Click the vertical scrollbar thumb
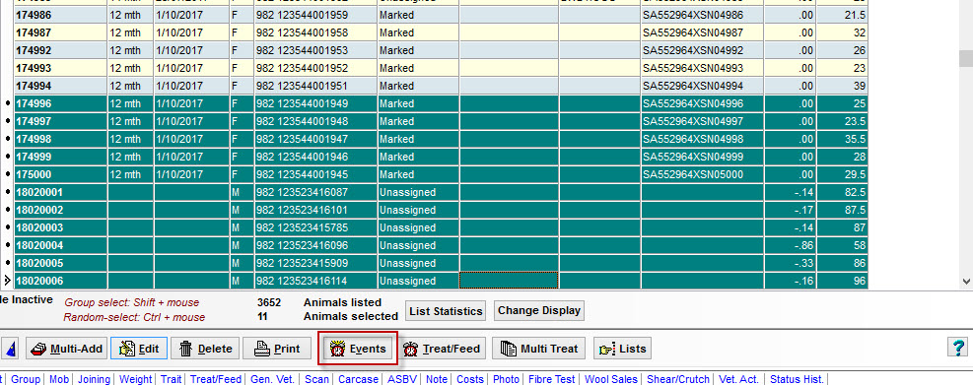This screenshot has width=973, height=385. coord(965,58)
